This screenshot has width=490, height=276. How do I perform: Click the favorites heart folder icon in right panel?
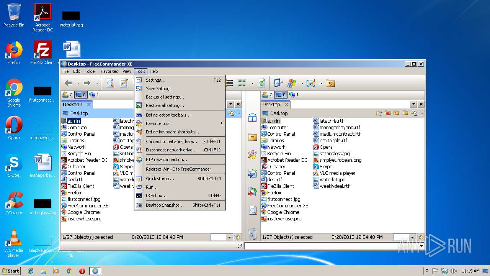click(x=388, y=113)
